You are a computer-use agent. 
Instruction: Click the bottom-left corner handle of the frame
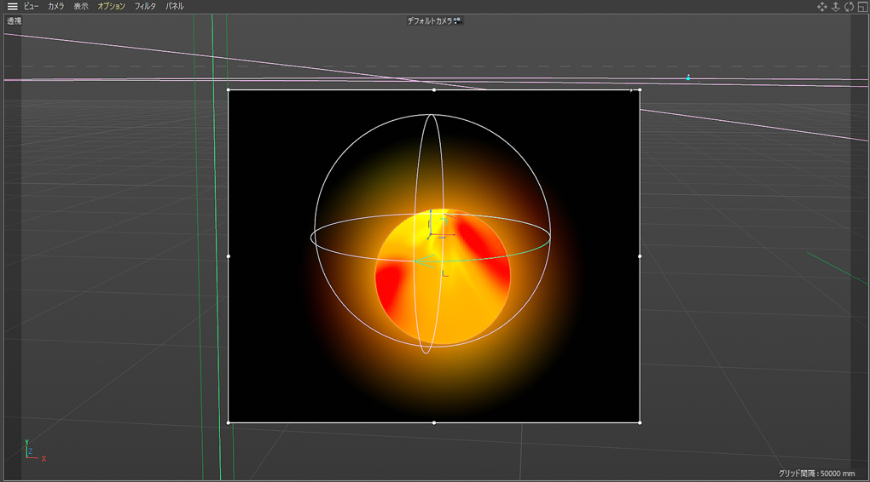tap(229, 422)
